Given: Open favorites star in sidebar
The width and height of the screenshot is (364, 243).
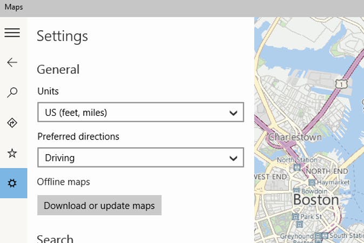Looking at the screenshot, I should coord(12,154).
